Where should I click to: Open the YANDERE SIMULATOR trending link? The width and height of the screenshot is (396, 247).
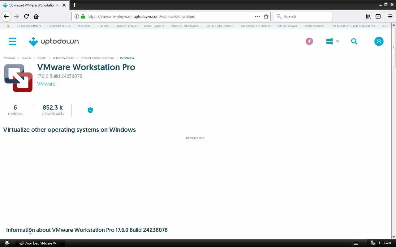tap(185, 26)
